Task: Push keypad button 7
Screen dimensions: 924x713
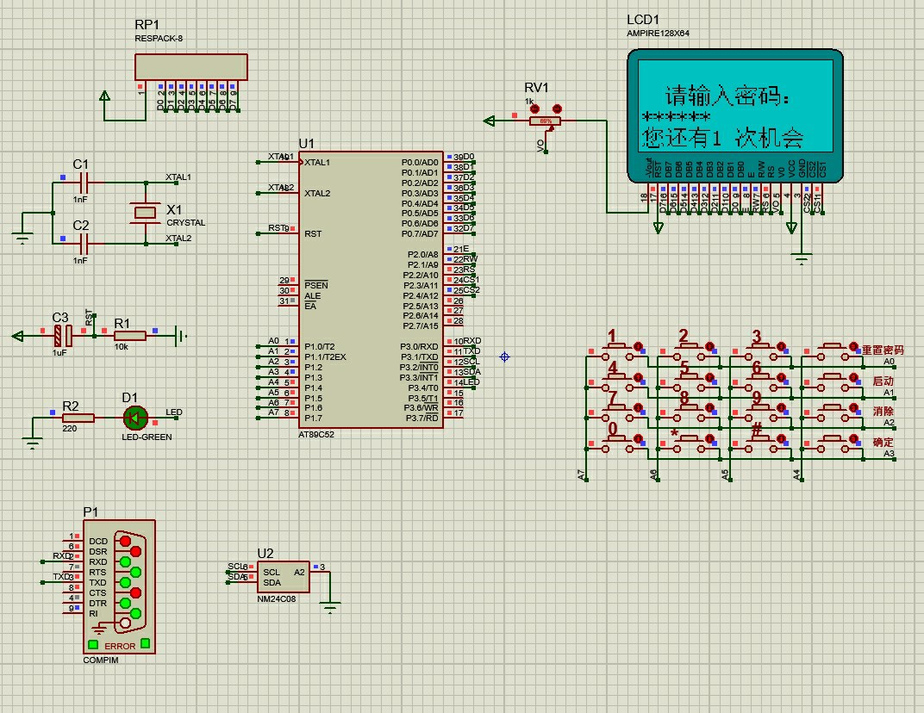Action: tap(617, 412)
